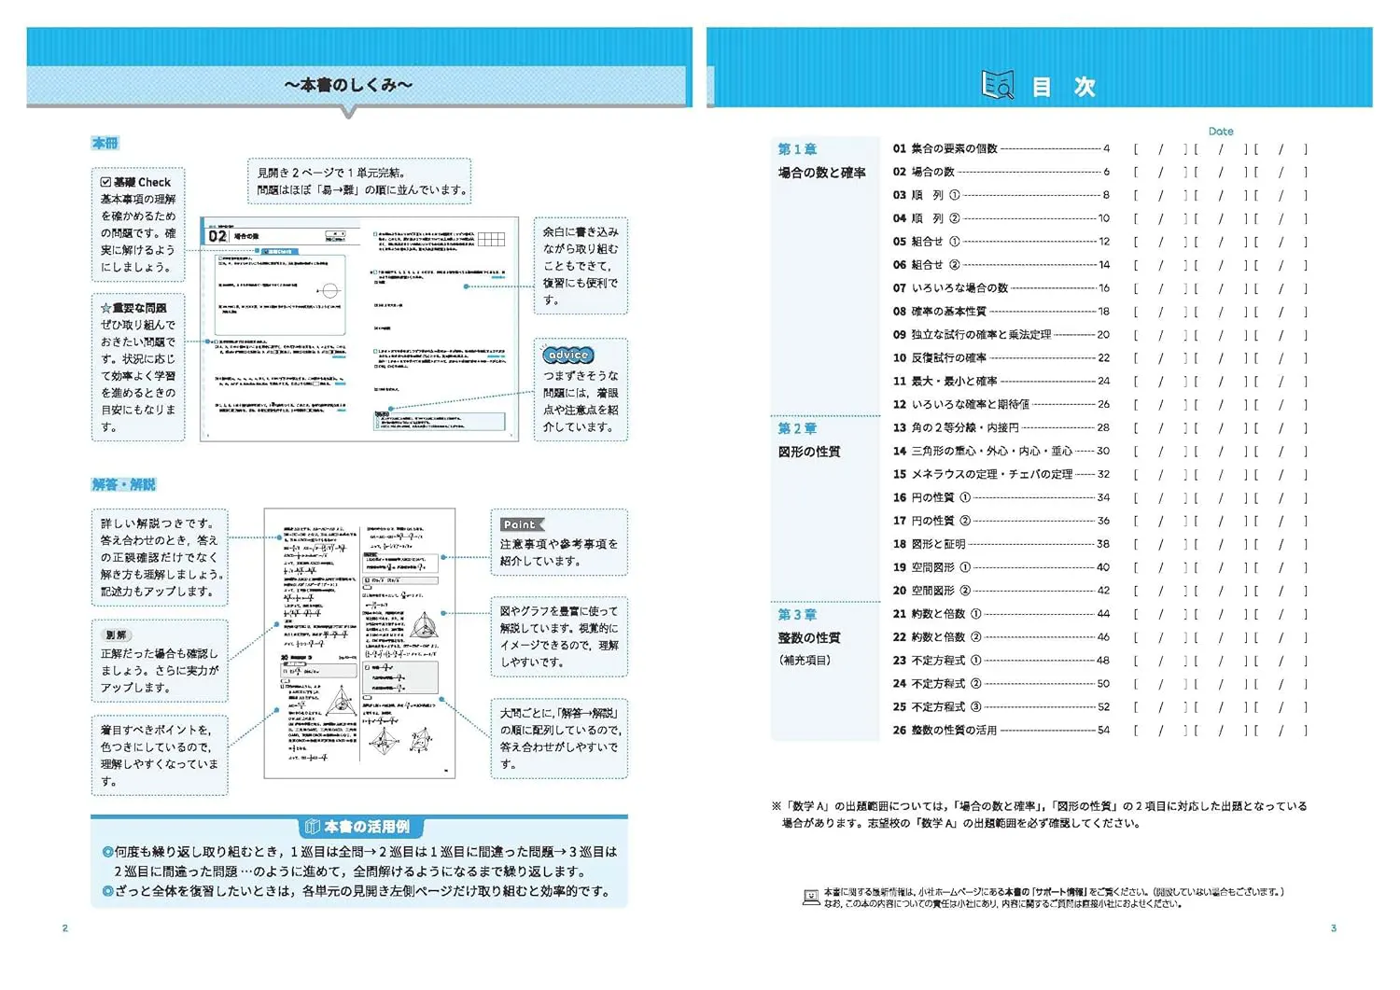
Task: Open entry 11 最大・最小と確率
Action: pos(1001,382)
